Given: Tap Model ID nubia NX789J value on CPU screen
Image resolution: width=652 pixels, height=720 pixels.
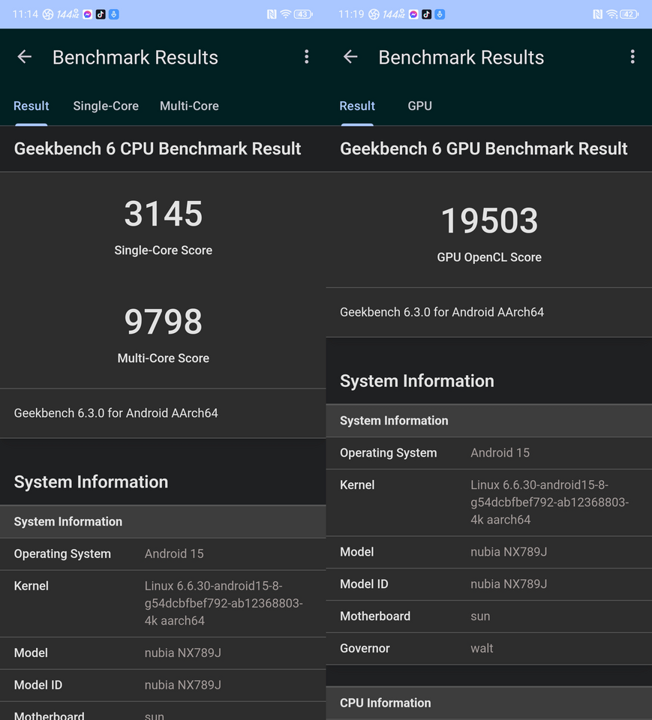Looking at the screenshot, I should [183, 685].
